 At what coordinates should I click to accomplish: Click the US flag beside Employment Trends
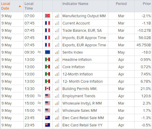click(x=48, y=96)
